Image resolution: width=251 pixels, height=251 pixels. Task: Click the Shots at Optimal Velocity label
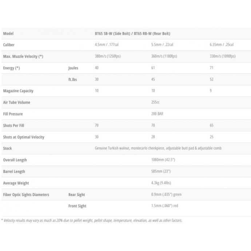click(24, 137)
